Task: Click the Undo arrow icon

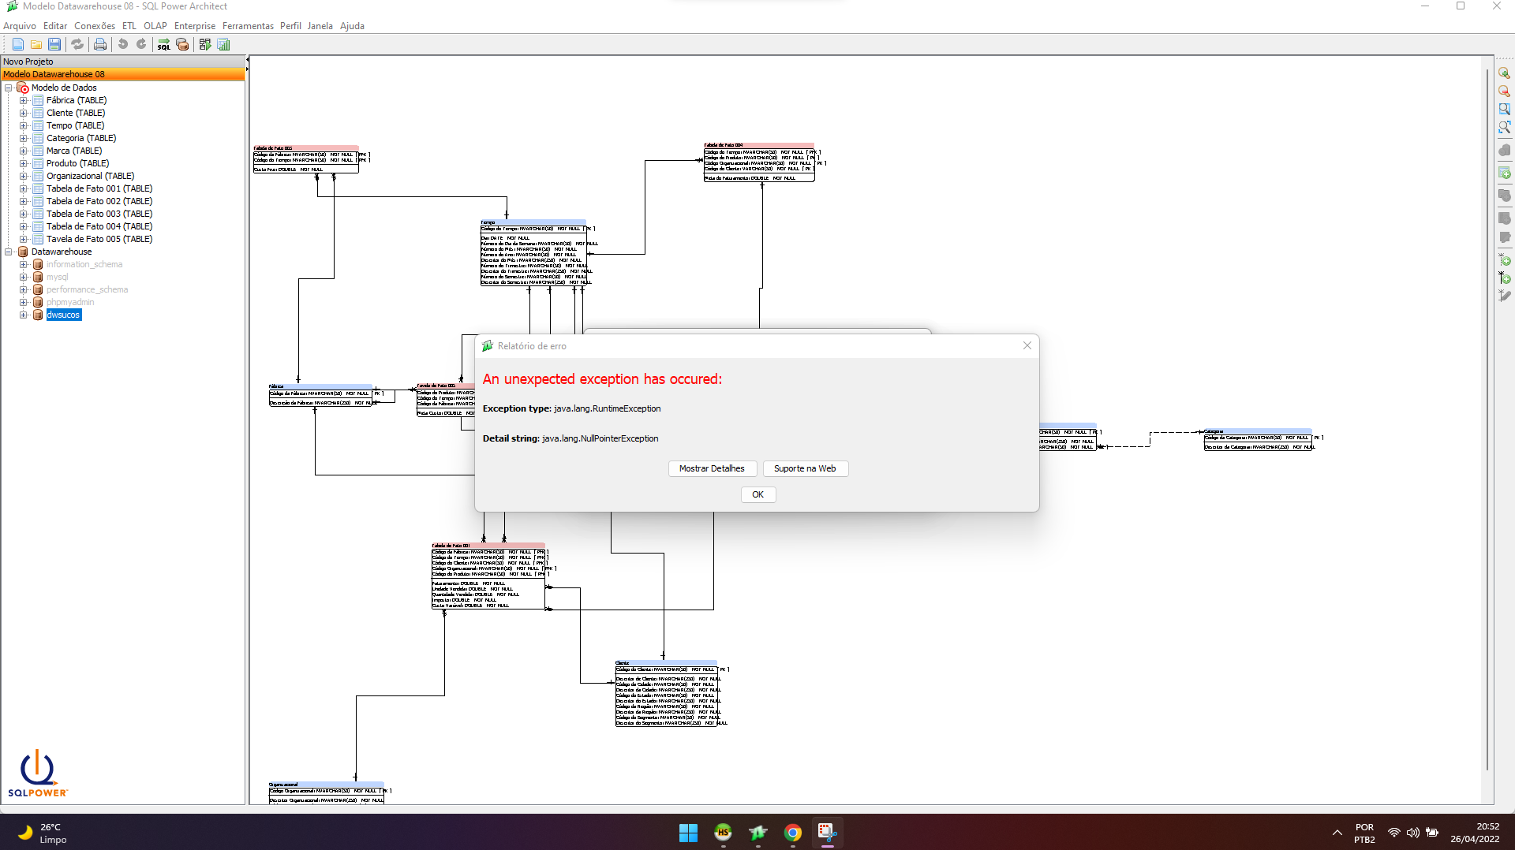Action: click(123, 45)
